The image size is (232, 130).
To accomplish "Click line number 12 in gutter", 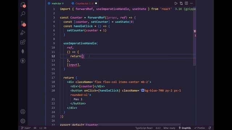I will click(x=53, y=56).
